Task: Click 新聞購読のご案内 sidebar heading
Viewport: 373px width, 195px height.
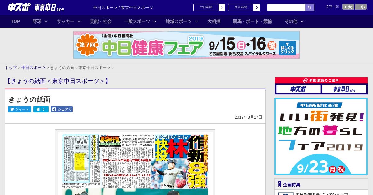Action: click(x=321, y=80)
